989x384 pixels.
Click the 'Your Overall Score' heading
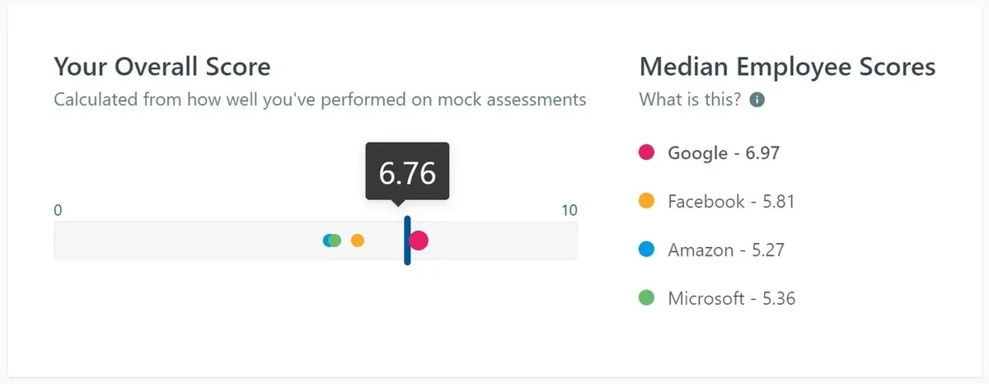click(x=162, y=66)
